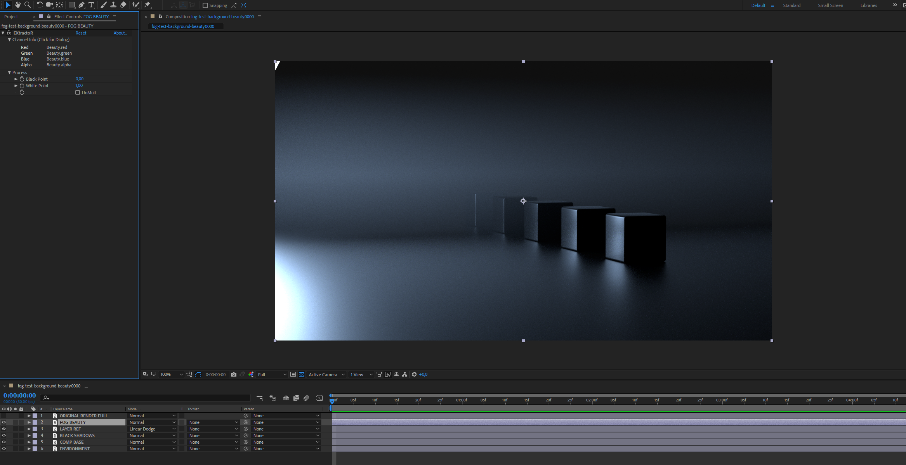906x465 pixels.
Task: Click the timeline layer search field
Action: tap(148, 398)
